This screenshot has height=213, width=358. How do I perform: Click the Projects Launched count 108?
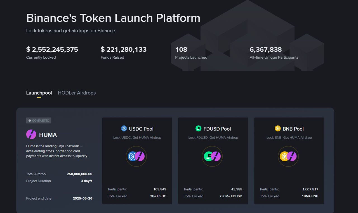pyautogui.click(x=181, y=49)
